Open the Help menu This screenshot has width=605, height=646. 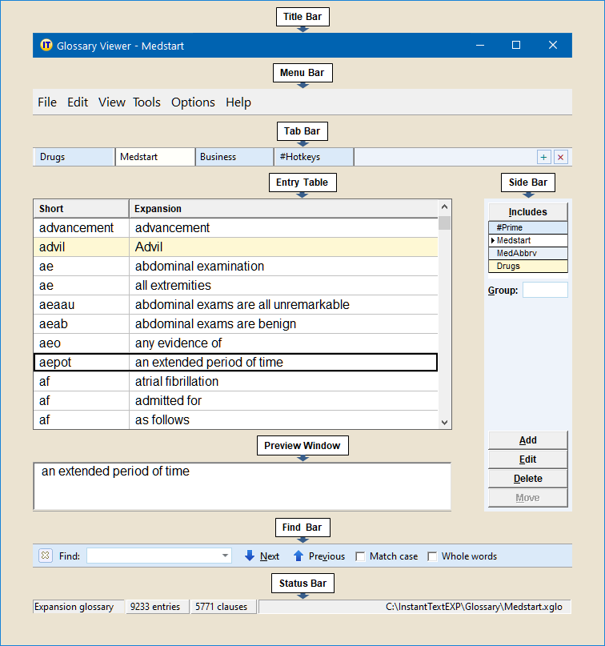coord(238,102)
